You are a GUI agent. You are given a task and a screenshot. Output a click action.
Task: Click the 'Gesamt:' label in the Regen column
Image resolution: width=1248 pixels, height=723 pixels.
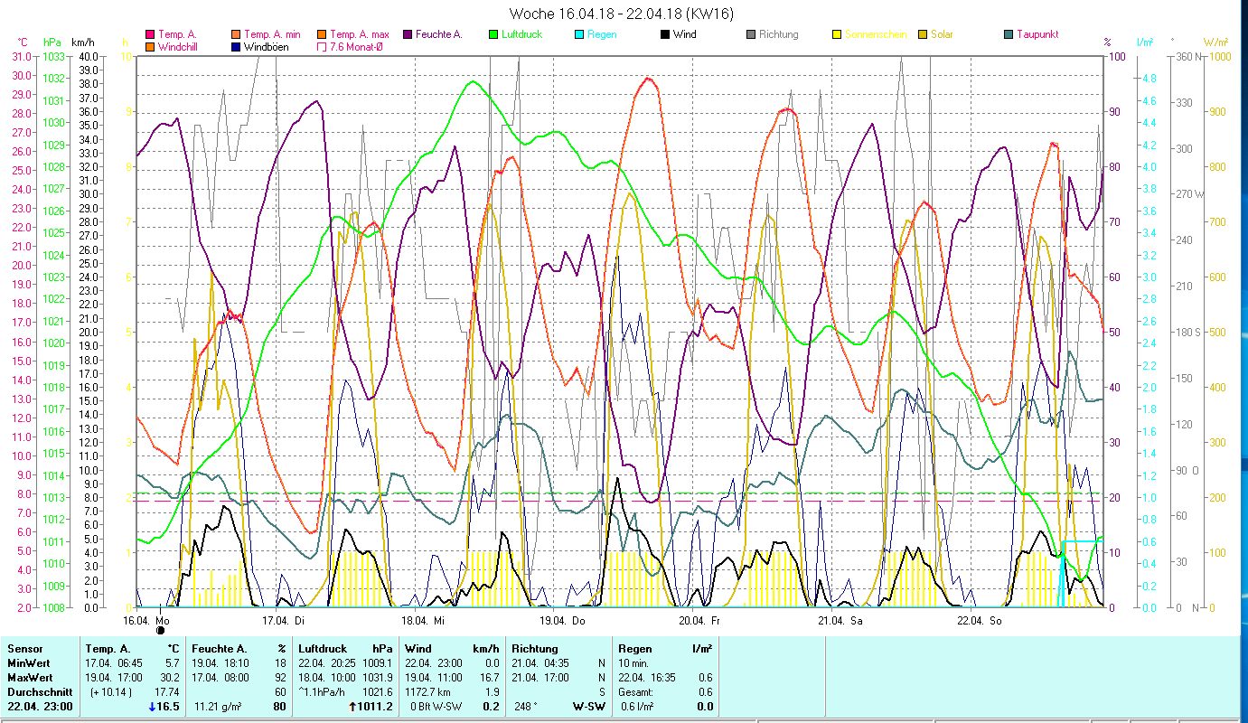pyautogui.click(x=636, y=692)
